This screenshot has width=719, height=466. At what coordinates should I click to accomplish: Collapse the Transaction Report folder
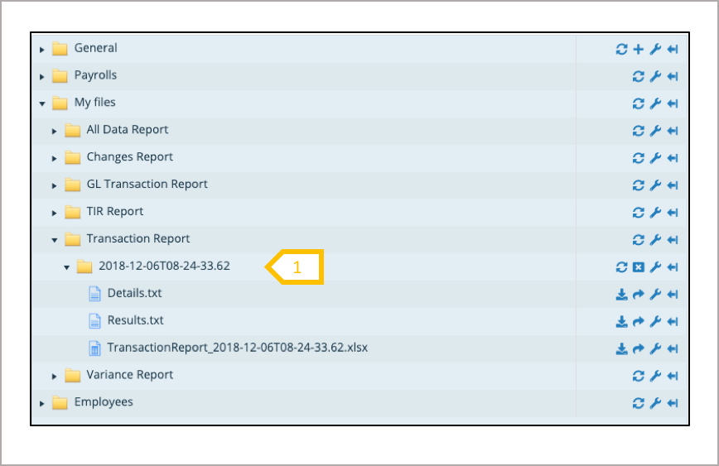tap(55, 240)
